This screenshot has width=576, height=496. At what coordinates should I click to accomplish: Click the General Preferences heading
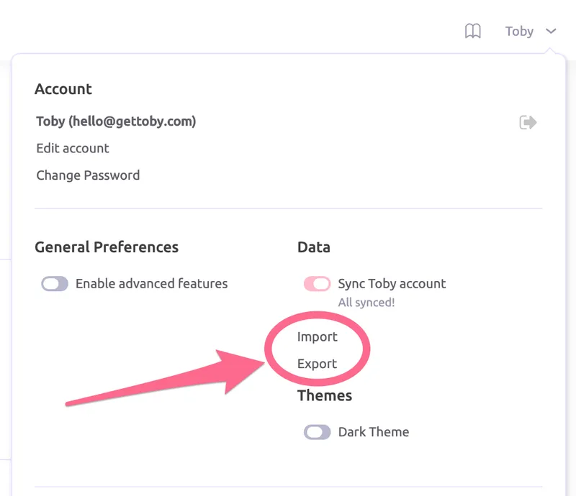(107, 247)
